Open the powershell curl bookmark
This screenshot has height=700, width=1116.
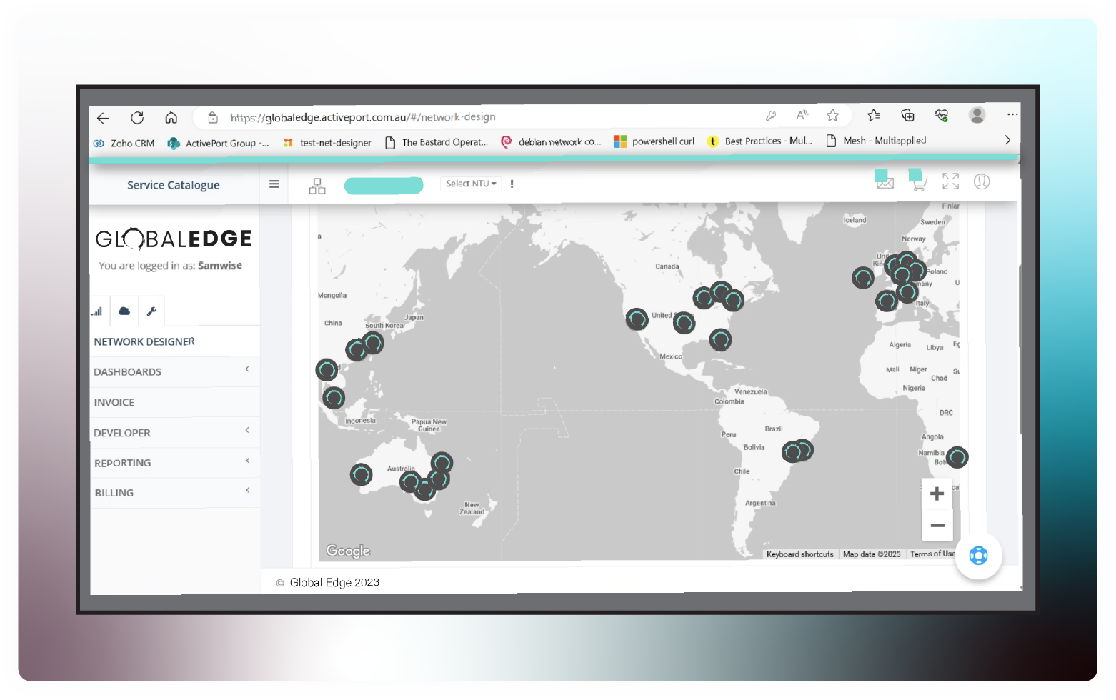(654, 141)
